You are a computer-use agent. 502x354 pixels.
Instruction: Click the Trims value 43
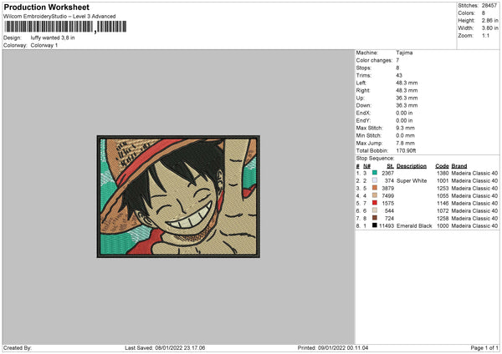(399, 75)
